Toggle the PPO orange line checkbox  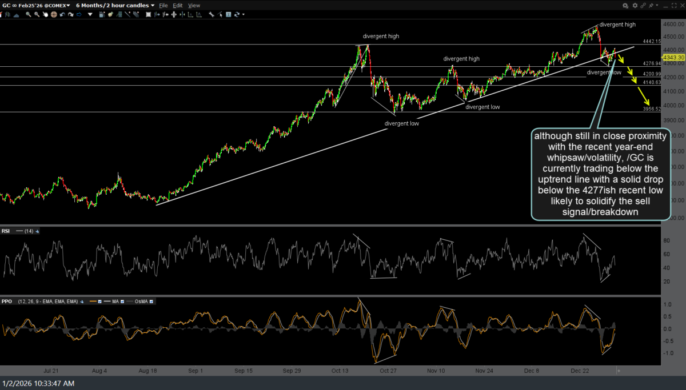pyautogui.click(x=101, y=301)
